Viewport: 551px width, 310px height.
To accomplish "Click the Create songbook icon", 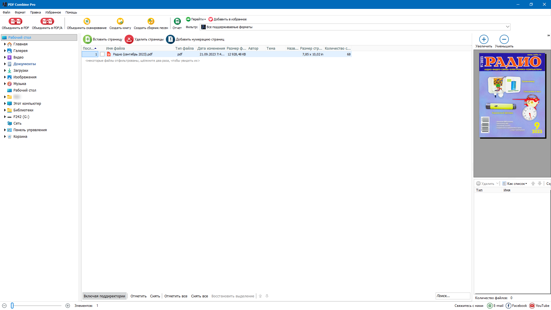I will (x=151, y=21).
